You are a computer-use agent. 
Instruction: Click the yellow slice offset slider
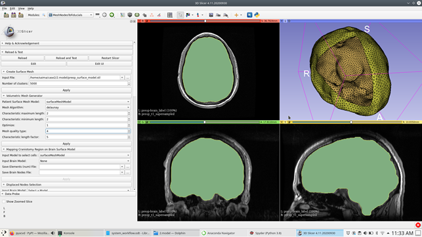click(x=347, y=122)
